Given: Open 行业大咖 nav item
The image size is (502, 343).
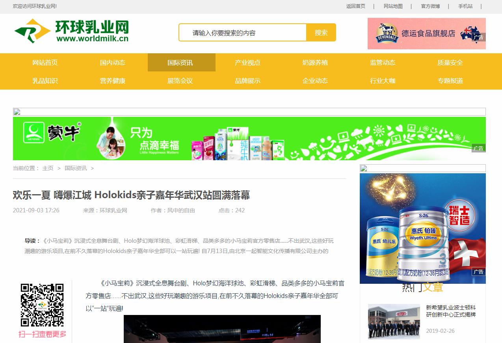Looking at the screenshot, I should 383,81.
